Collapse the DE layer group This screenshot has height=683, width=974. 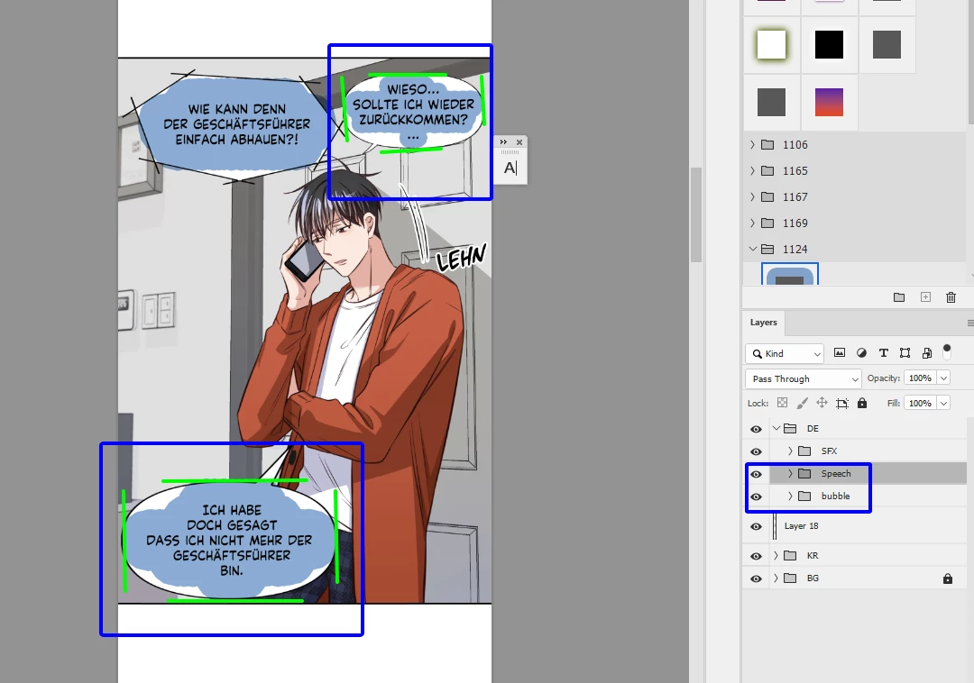pos(776,428)
